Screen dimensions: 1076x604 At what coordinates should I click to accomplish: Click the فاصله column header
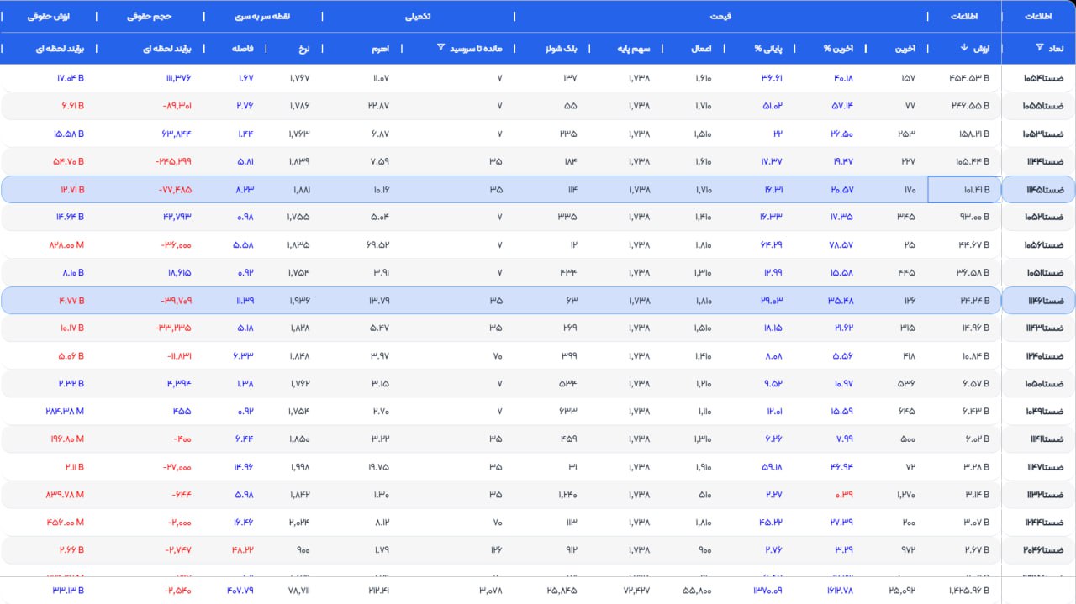pyautogui.click(x=242, y=49)
